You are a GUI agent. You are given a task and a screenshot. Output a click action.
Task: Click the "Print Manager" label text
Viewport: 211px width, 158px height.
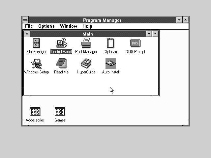(86, 52)
